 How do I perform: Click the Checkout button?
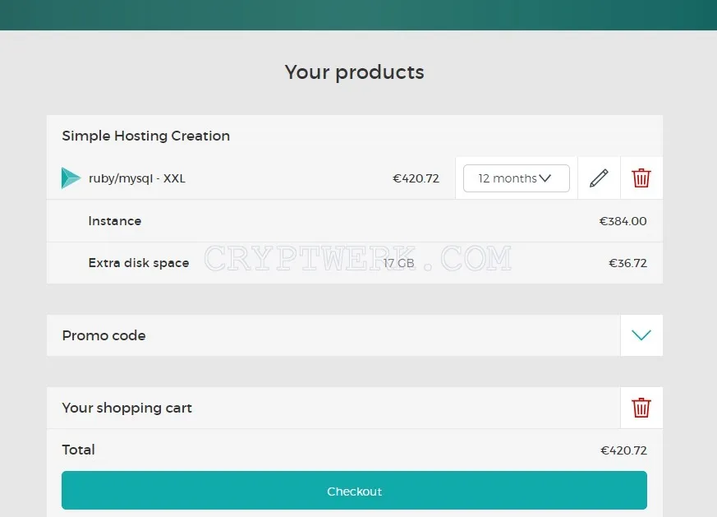click(x=354, y=490)
